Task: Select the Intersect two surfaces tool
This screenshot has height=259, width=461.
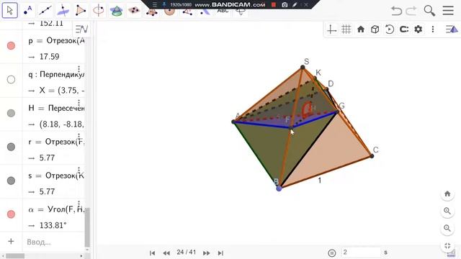Action: point(116,11)
